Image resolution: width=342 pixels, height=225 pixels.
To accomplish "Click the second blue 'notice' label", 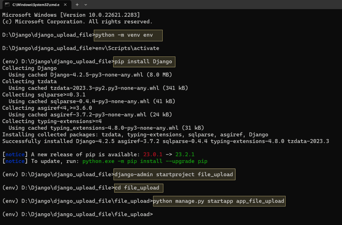I will coord(15,161).
